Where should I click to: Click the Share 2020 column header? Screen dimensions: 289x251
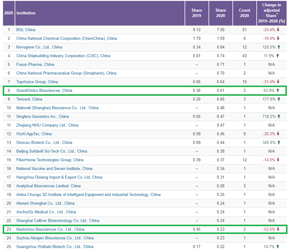220,13
